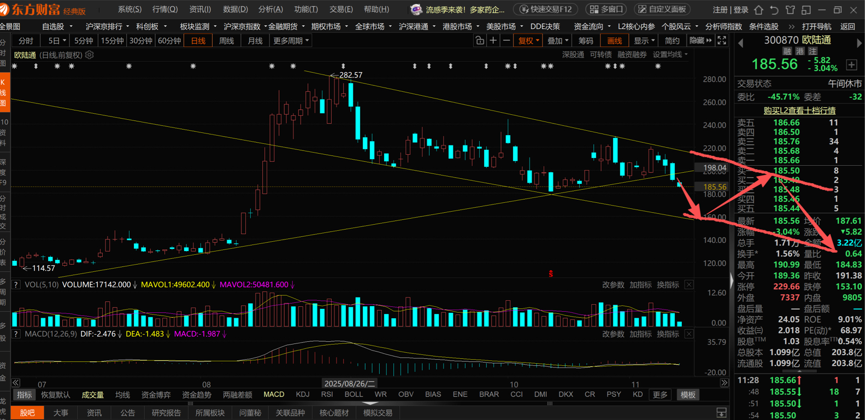The image size is (865, 420).
Task: Switch to the 研究报告 tab
Action: [166, 413]
